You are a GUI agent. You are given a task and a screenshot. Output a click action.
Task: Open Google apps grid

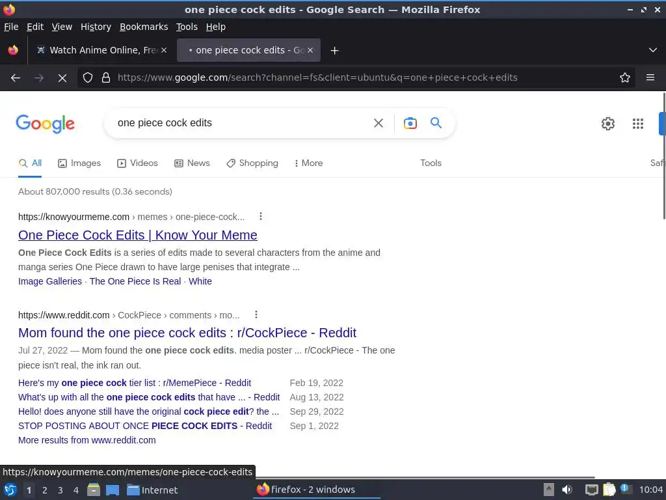638,124
